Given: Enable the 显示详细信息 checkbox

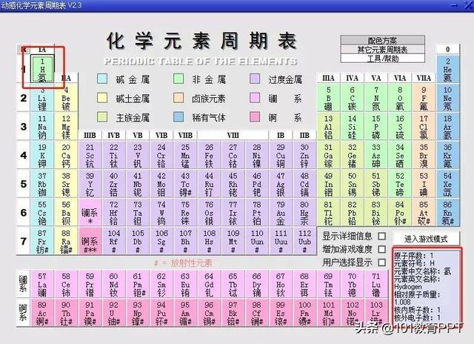Looking at the screenshot, I should pyautogui.click(x=382, y=236).
